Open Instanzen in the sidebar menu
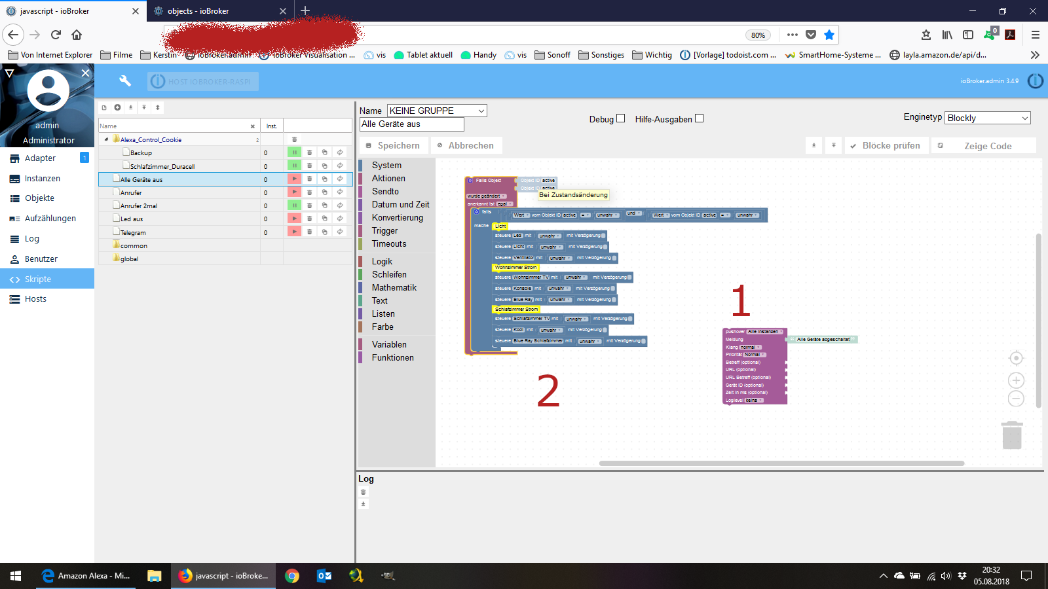 47,179
